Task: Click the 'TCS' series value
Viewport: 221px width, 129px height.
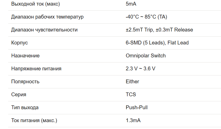Action: [x=131, y=95]
